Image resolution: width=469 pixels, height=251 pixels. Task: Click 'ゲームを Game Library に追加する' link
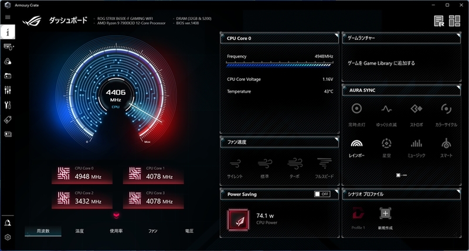pyautogui.click(x=381, y=63)
